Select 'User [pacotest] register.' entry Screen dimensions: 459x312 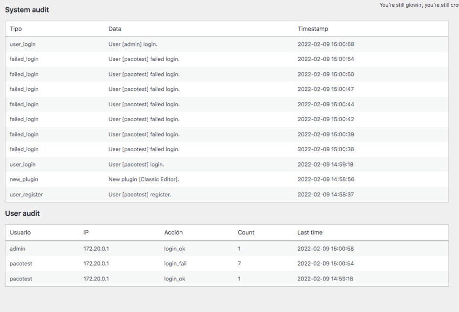[140, 195]
